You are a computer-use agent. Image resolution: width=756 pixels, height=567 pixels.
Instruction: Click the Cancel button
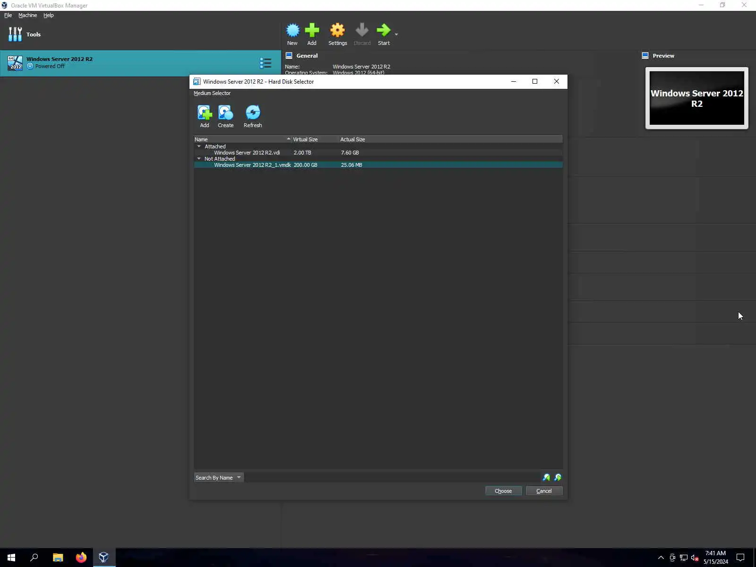pos(544,491)
